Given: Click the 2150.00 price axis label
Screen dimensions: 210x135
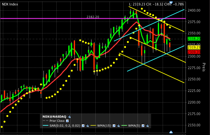Looking at the screenshot, I should point(194,125).
